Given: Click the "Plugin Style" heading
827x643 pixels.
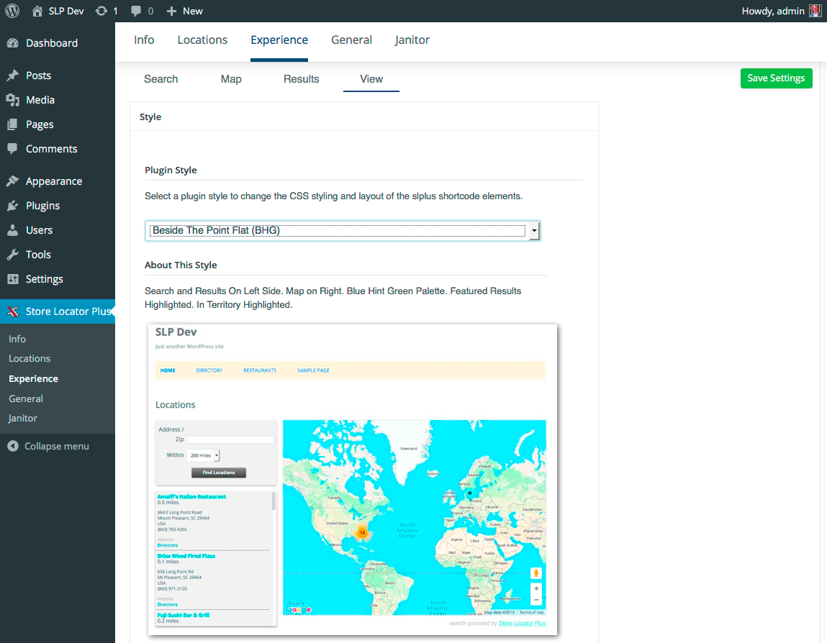Looking at the screenshot, I should click(171, 170).
